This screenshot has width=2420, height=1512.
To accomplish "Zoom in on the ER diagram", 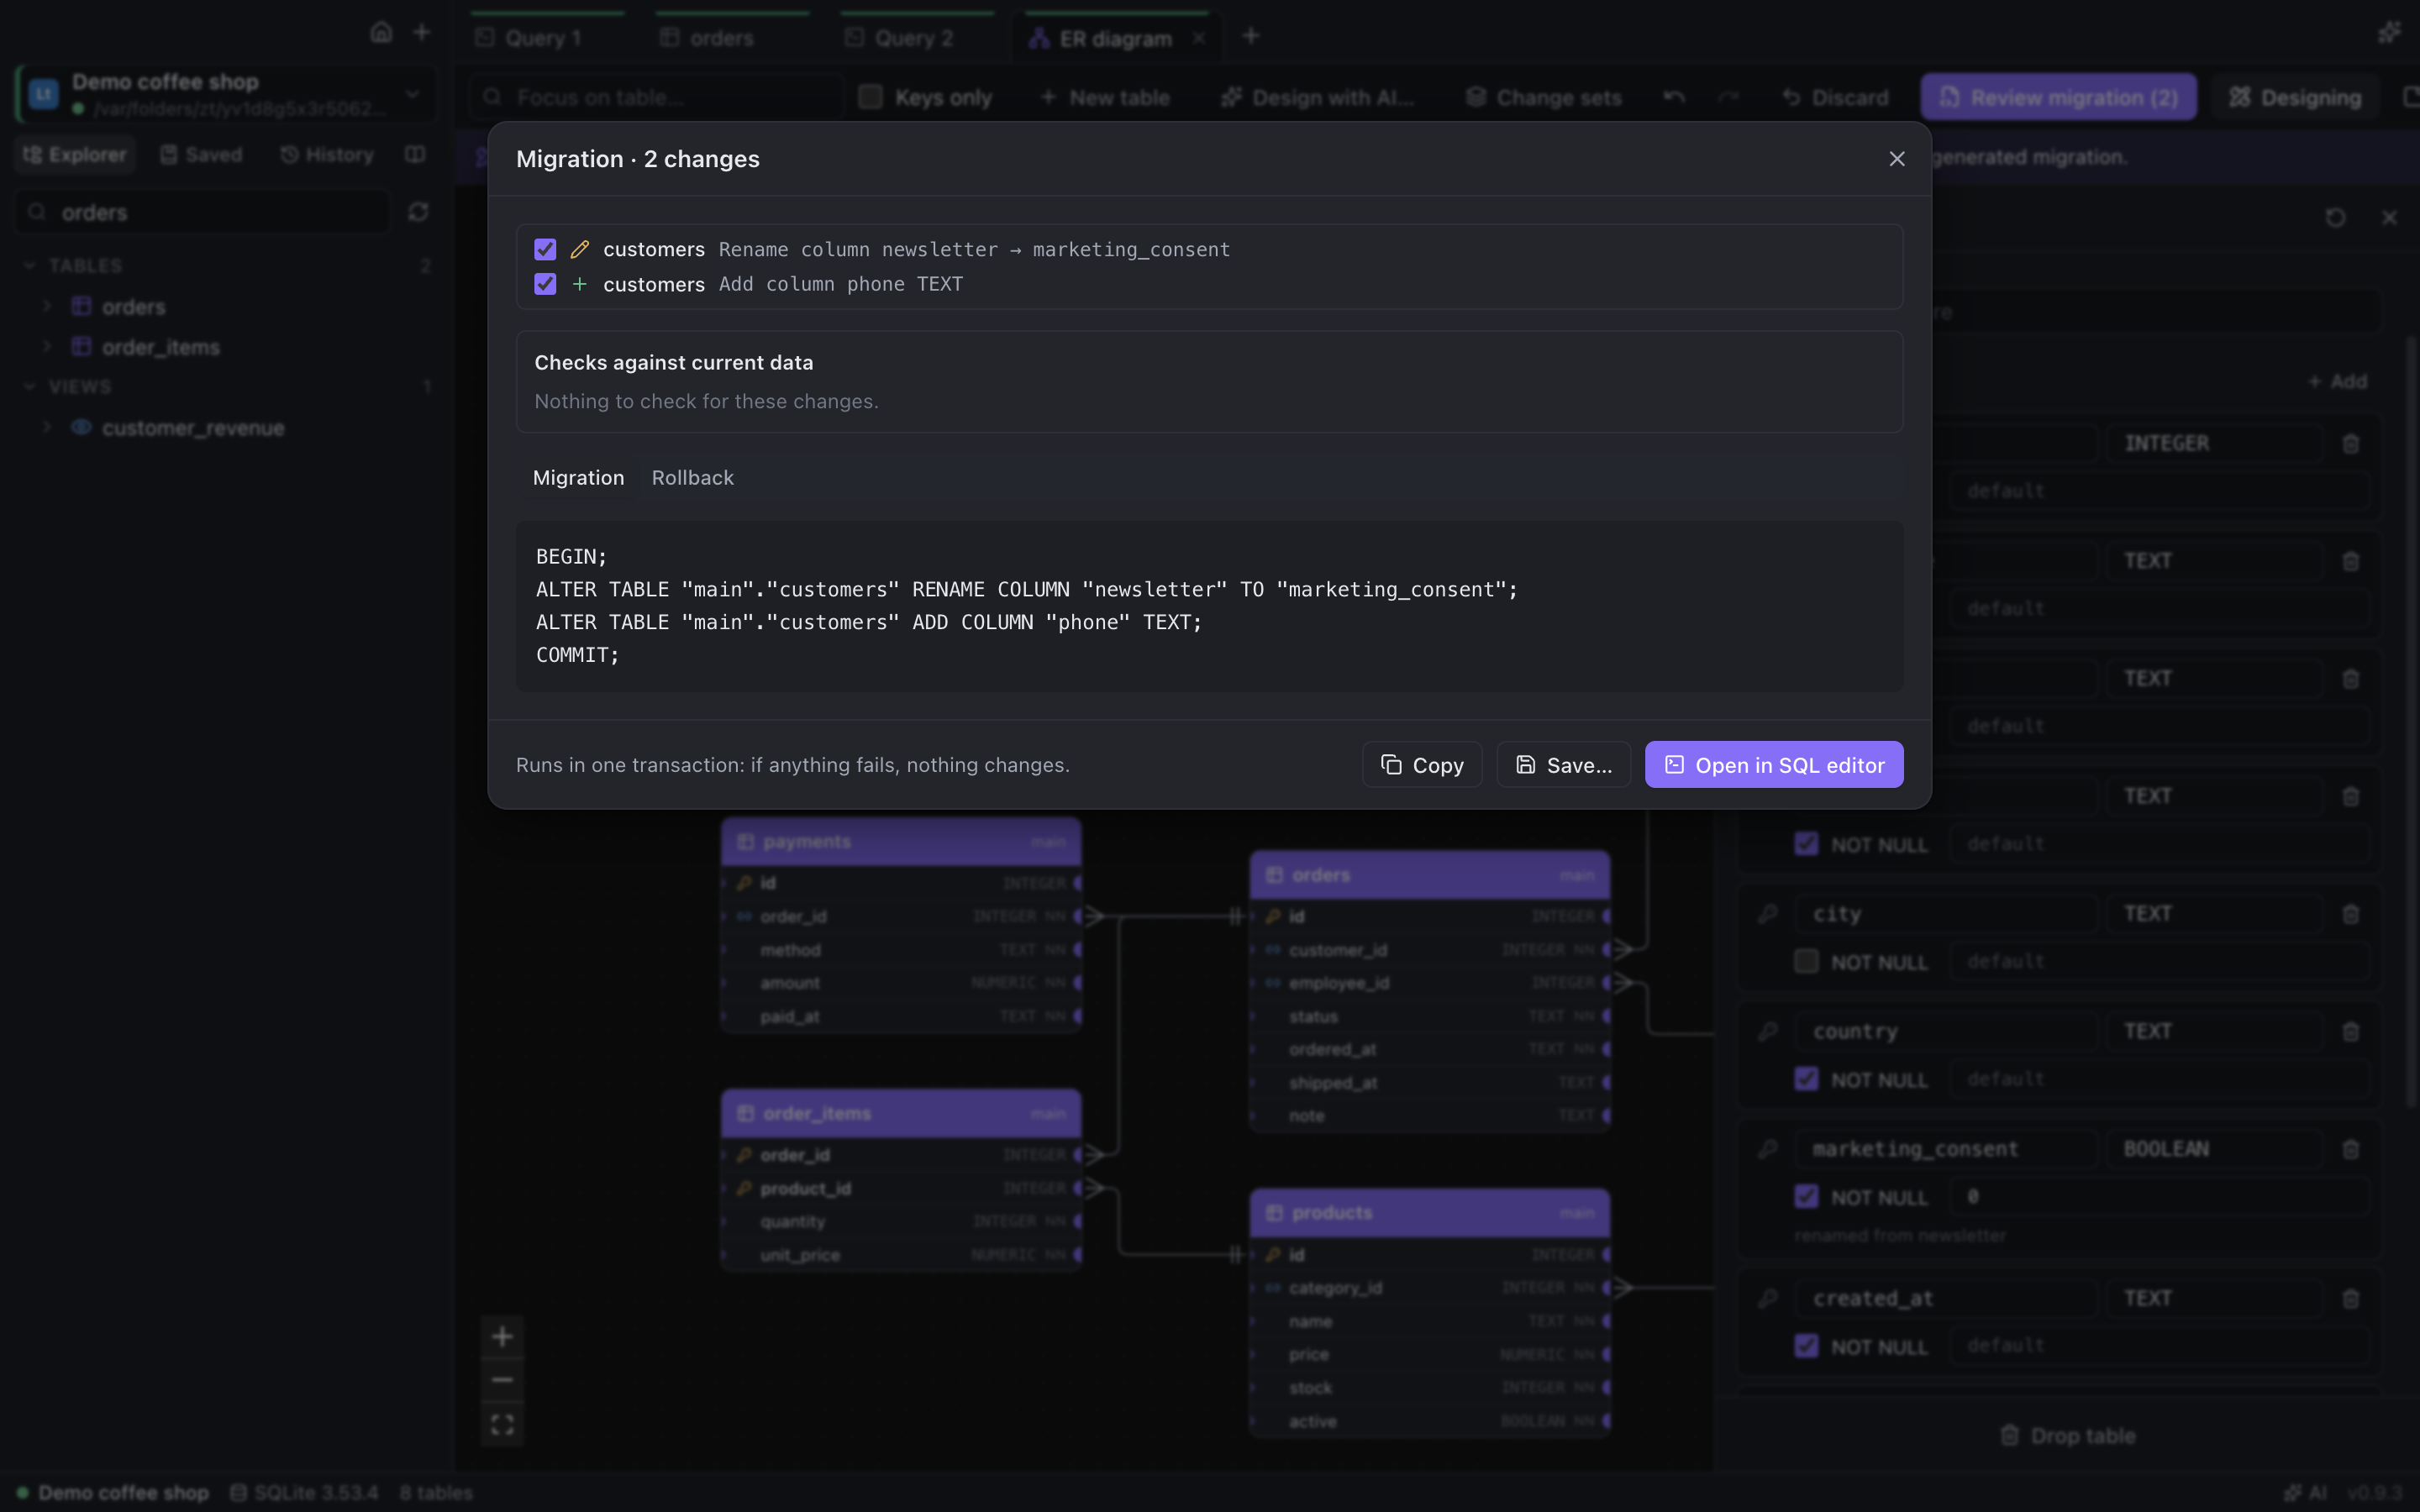I will click(502, 1337).
